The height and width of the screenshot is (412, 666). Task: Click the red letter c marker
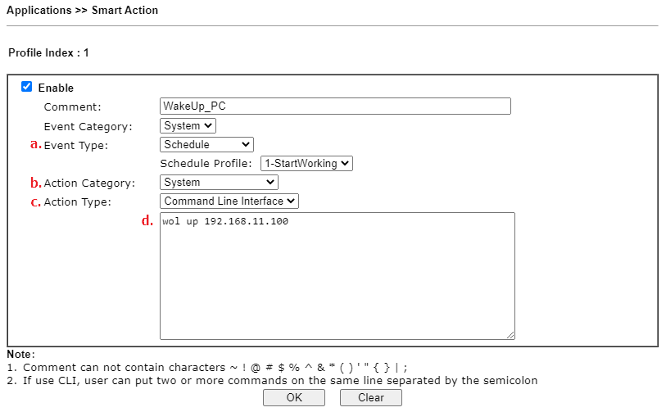click(36, 202)
